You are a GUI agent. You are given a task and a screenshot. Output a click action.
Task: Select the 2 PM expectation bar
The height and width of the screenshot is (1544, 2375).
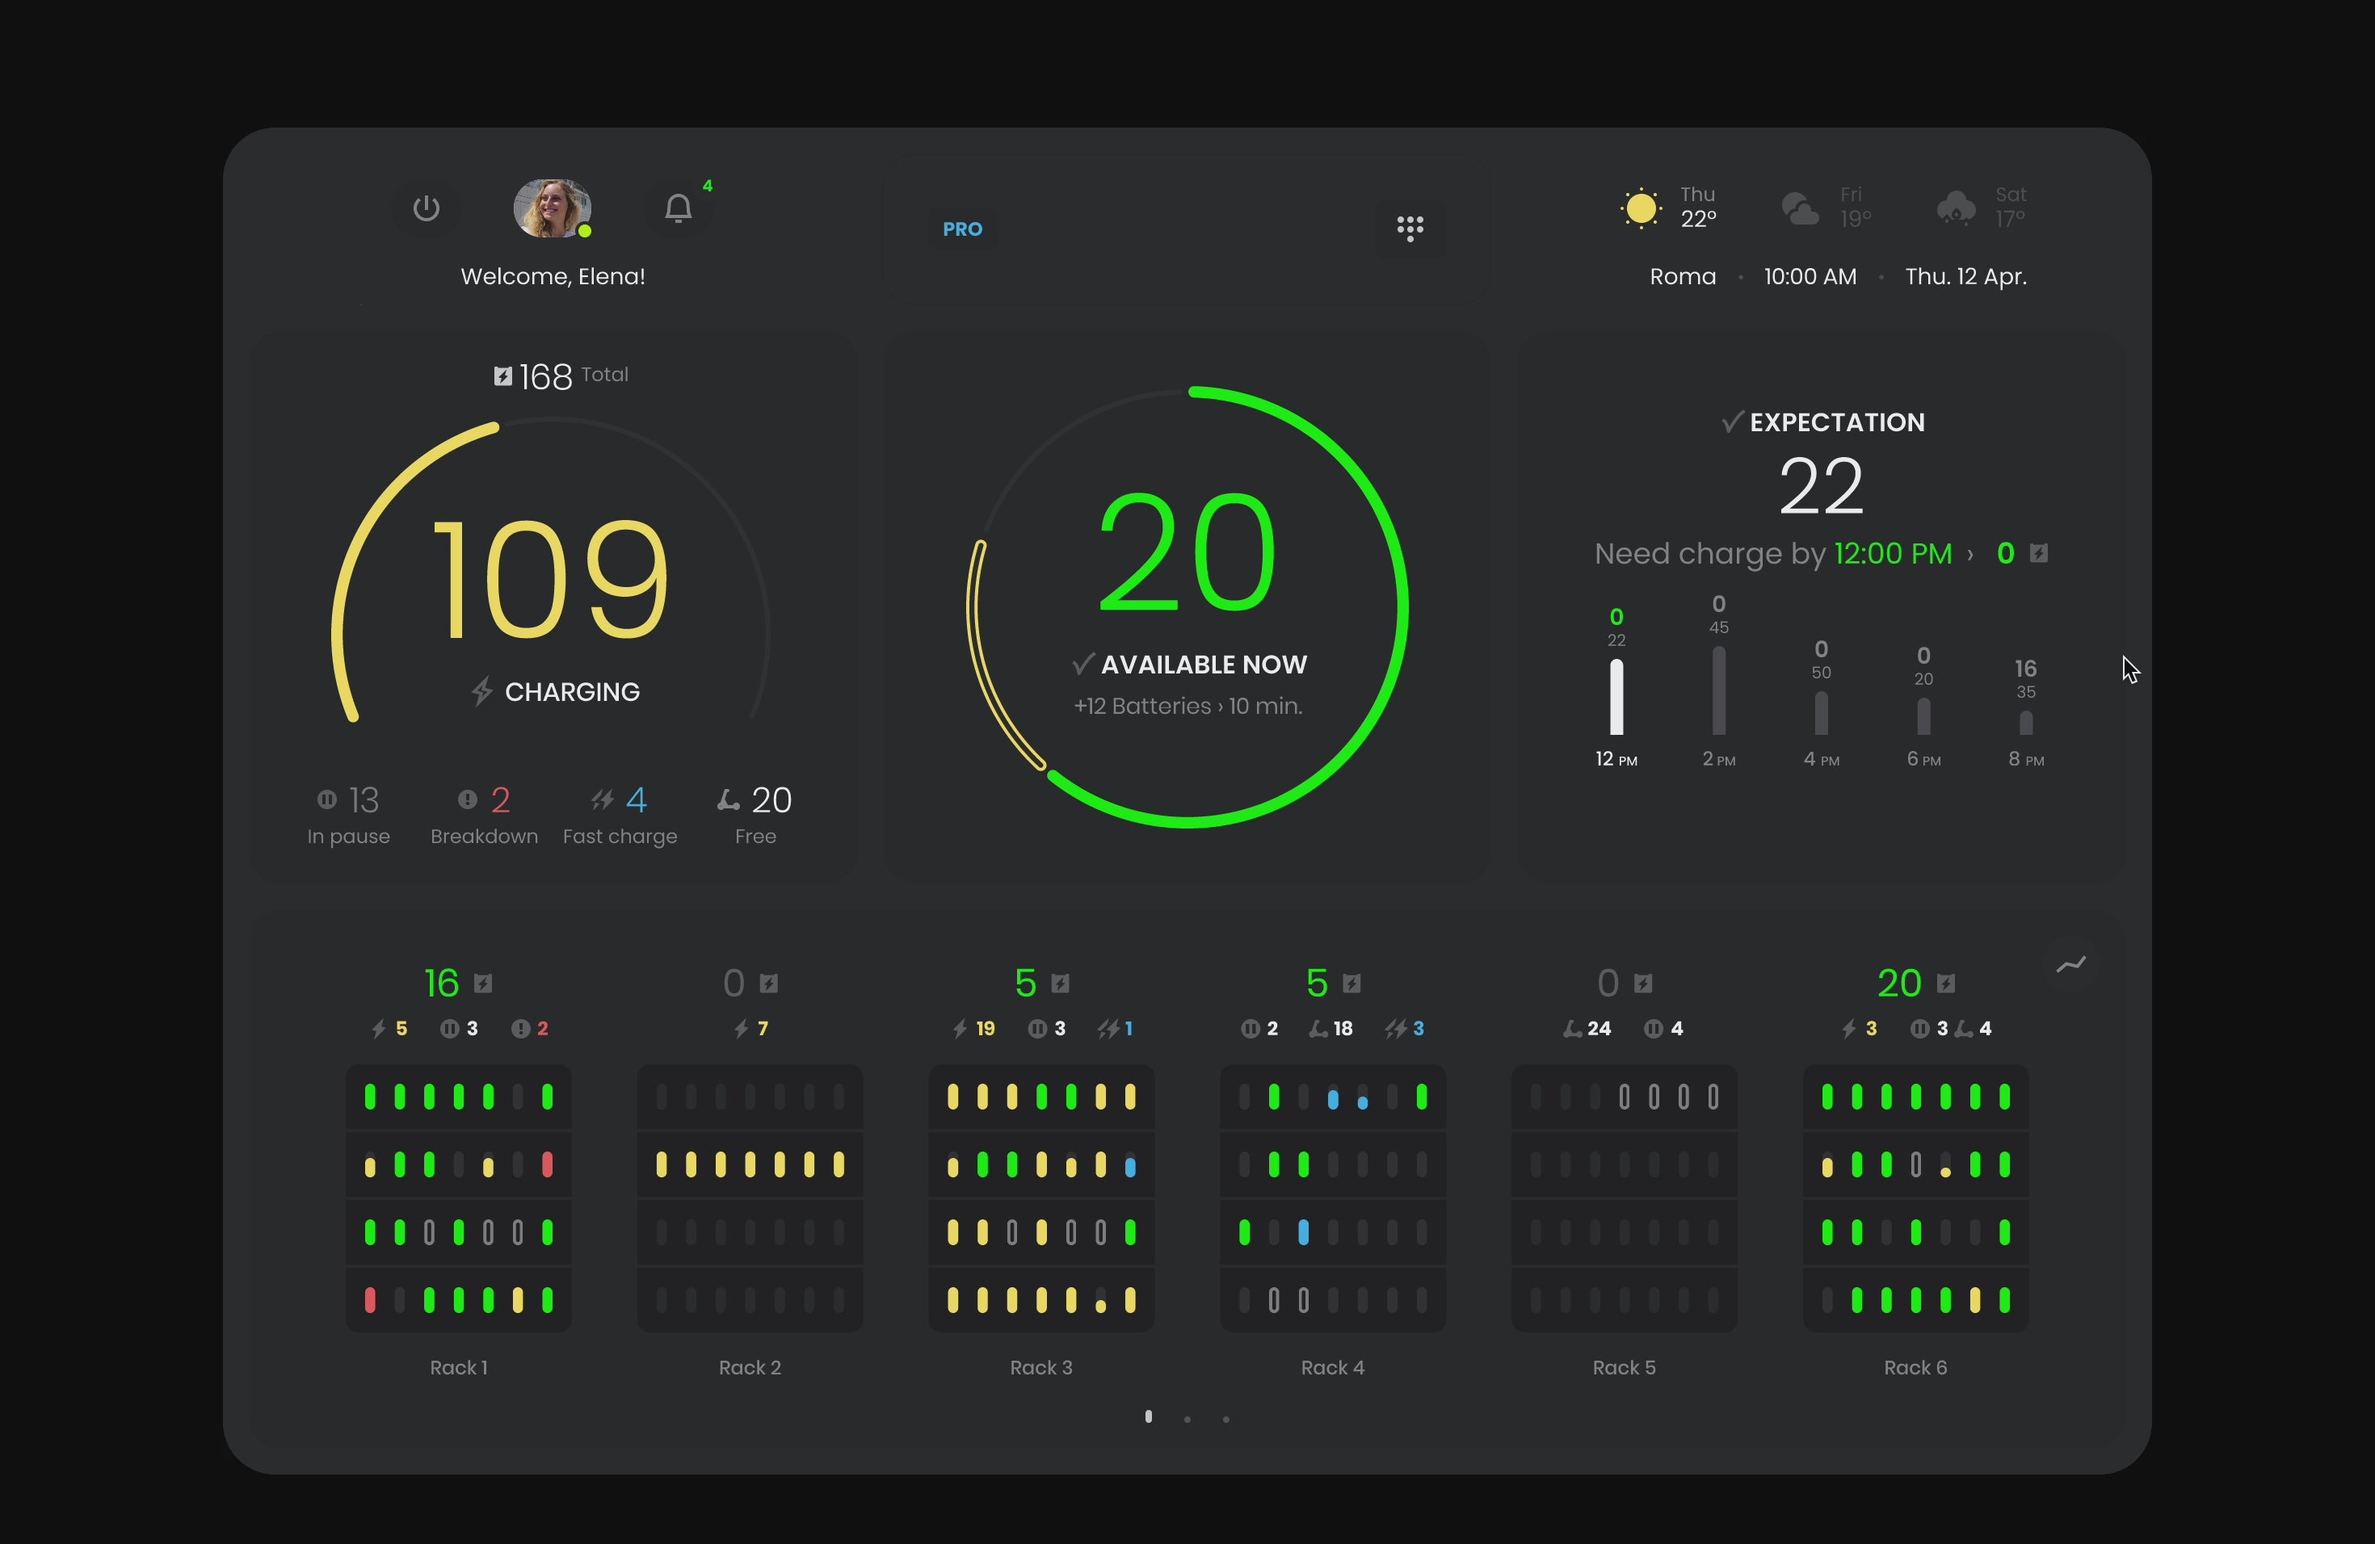click(1718, 691)
